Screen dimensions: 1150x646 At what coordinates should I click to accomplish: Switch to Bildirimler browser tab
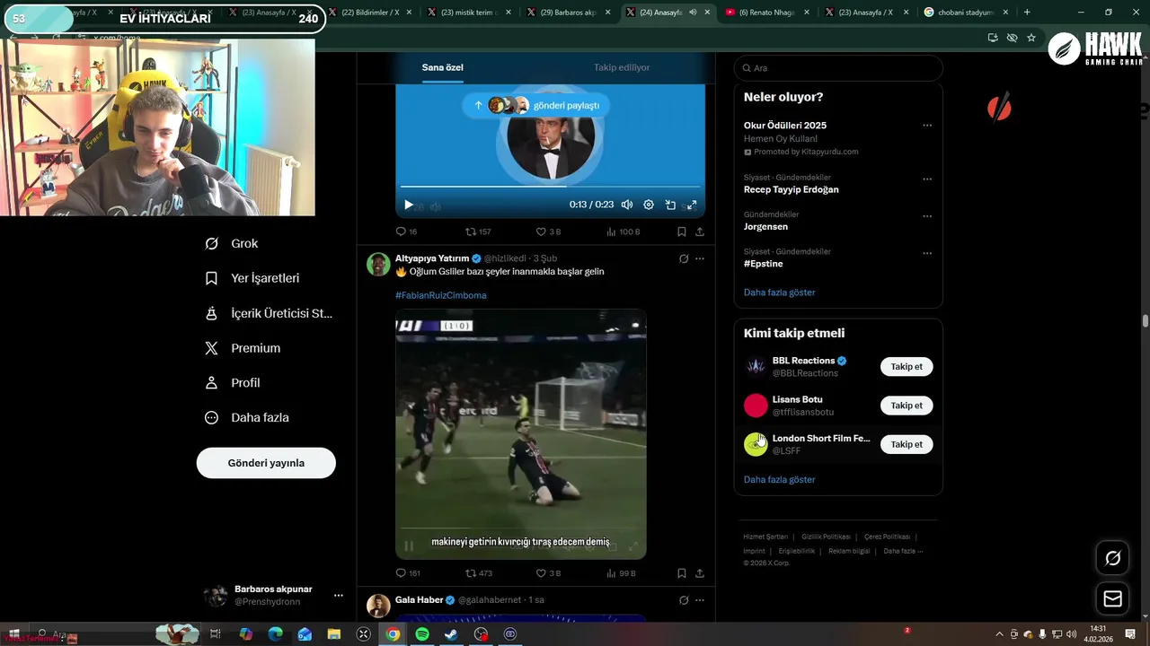pos(370,13)
